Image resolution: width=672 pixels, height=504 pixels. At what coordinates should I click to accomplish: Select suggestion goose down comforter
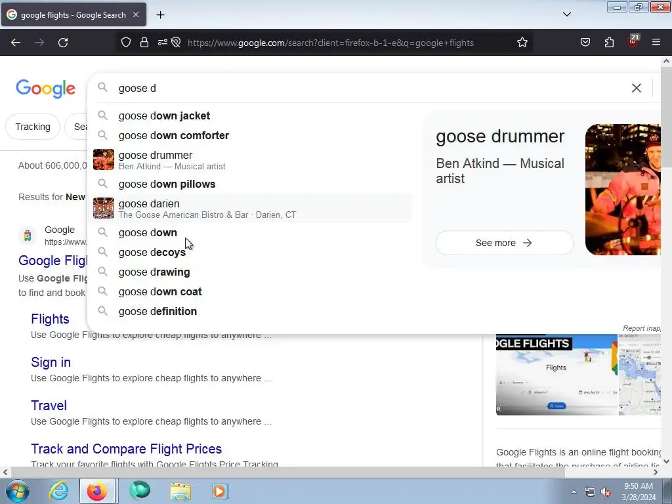(x=251, y=135)
